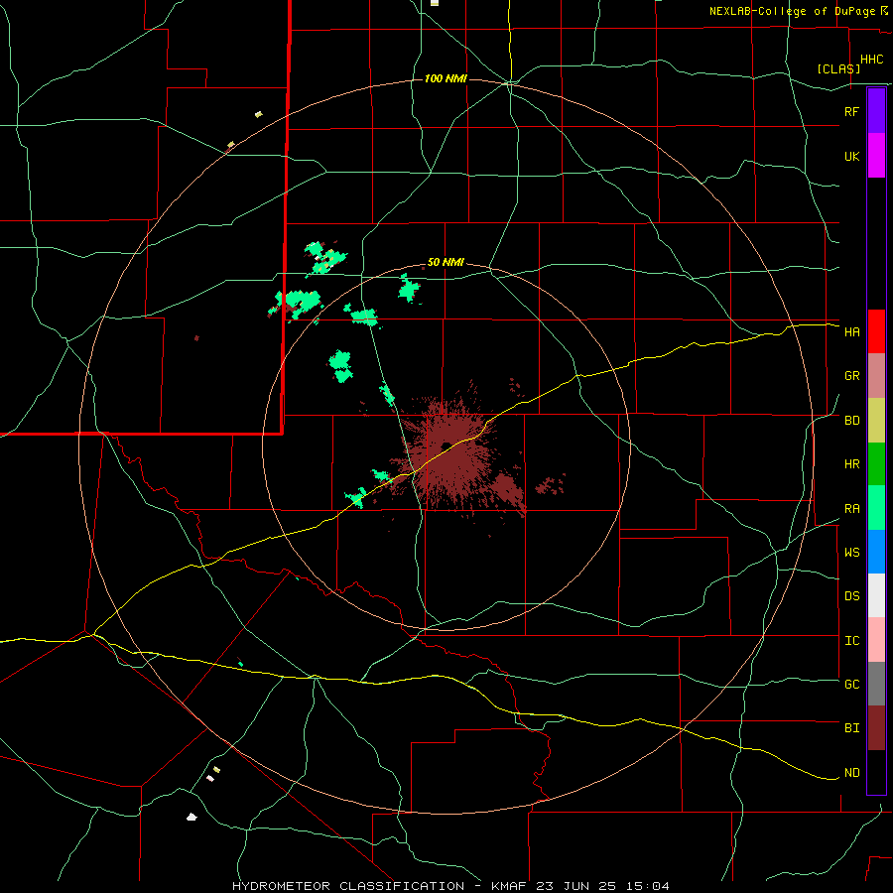Click the "GR" legend label
The width and height of the screenshot is (893, 893).
[851, 376]
